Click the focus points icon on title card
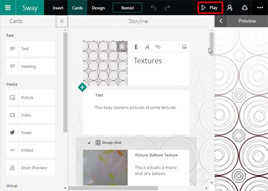 [184, 46]
